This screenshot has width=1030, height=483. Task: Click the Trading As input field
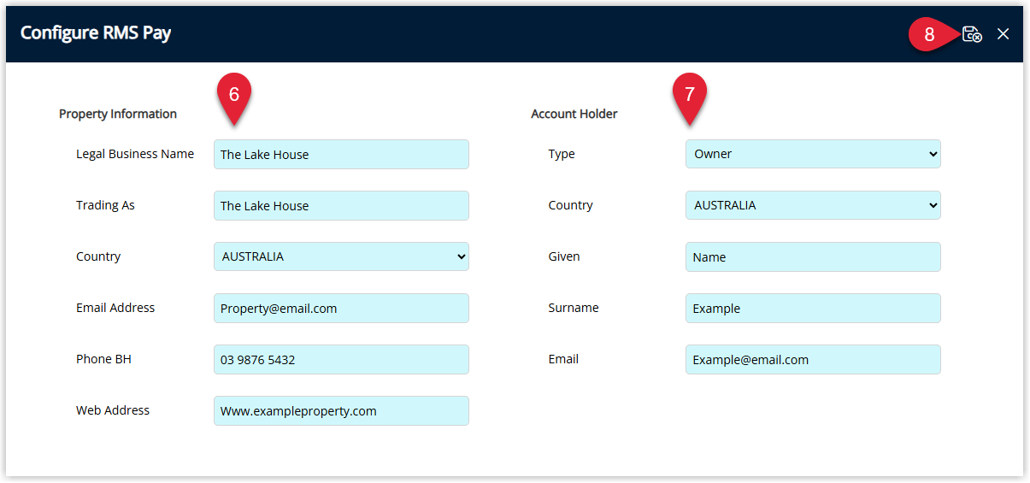(341, 205)
